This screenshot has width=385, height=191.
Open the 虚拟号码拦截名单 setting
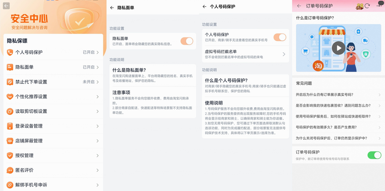tap(245, 54)
